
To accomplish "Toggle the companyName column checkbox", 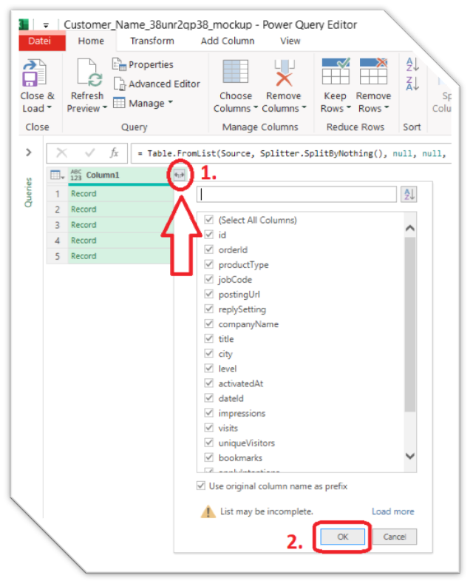I will pyautogui.click(x=209, y=324).
